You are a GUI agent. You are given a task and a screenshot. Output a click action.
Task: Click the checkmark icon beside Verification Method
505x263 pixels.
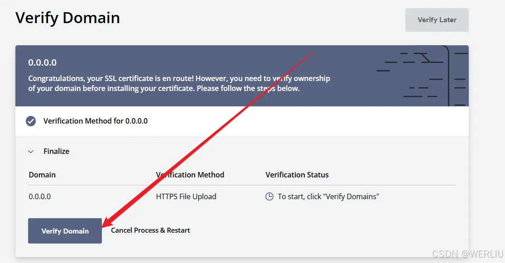[31, 121]
